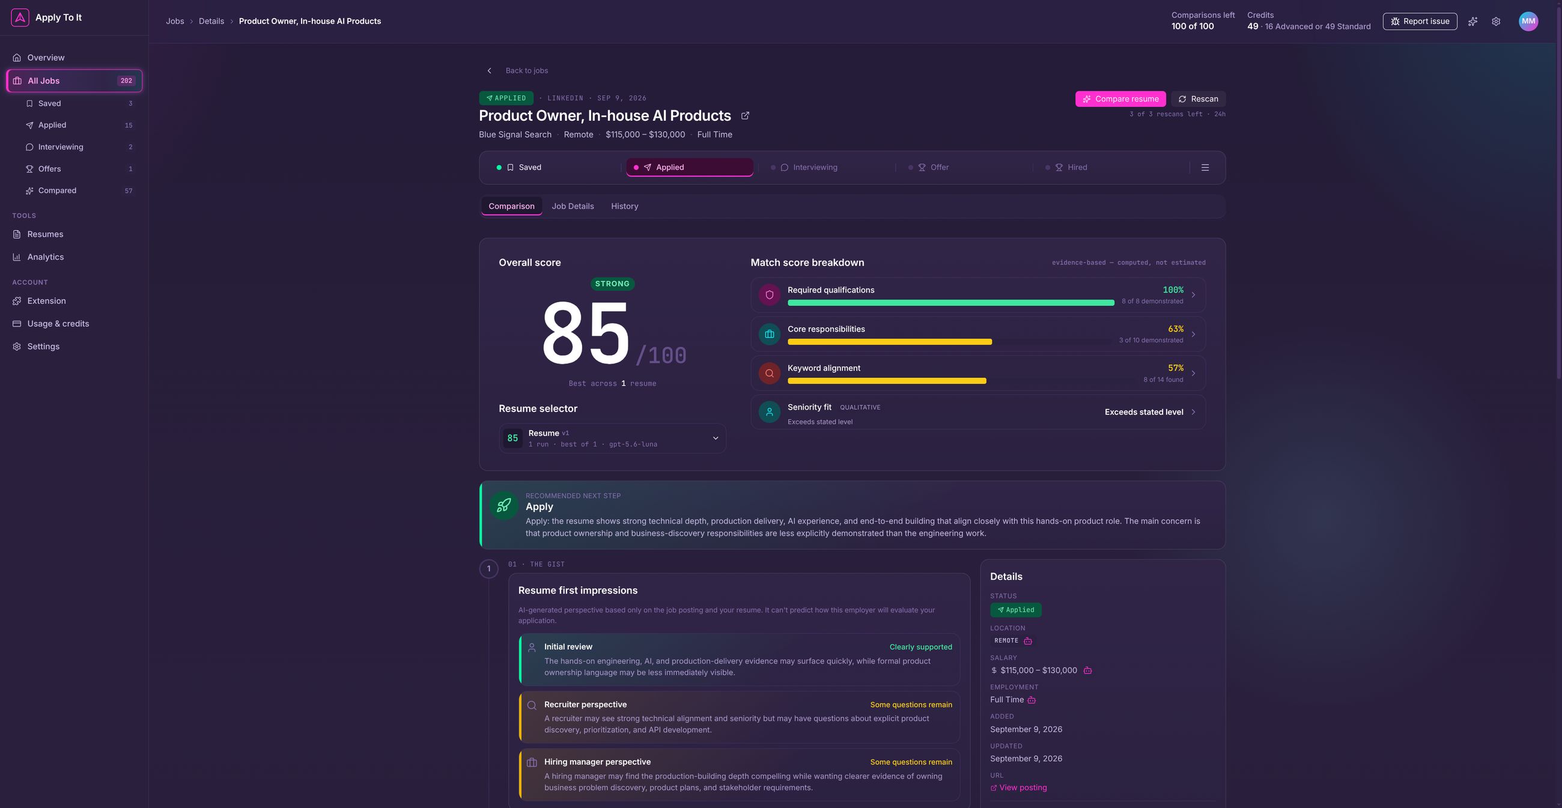Select the Comparison tab
Screen dimensions: 1562x808
(511, 206)
